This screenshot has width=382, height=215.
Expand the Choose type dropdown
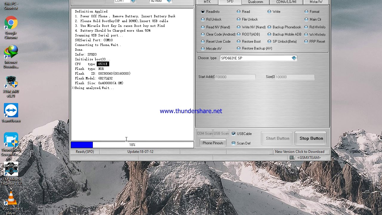click(x=294, y=58)
